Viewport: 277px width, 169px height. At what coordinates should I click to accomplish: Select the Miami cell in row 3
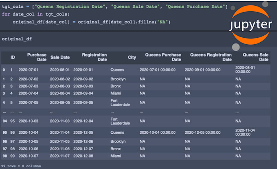coord(116,93)
